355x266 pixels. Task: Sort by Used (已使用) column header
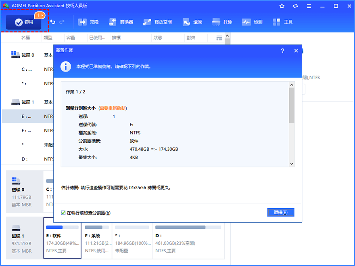click(x=97, y=38)
